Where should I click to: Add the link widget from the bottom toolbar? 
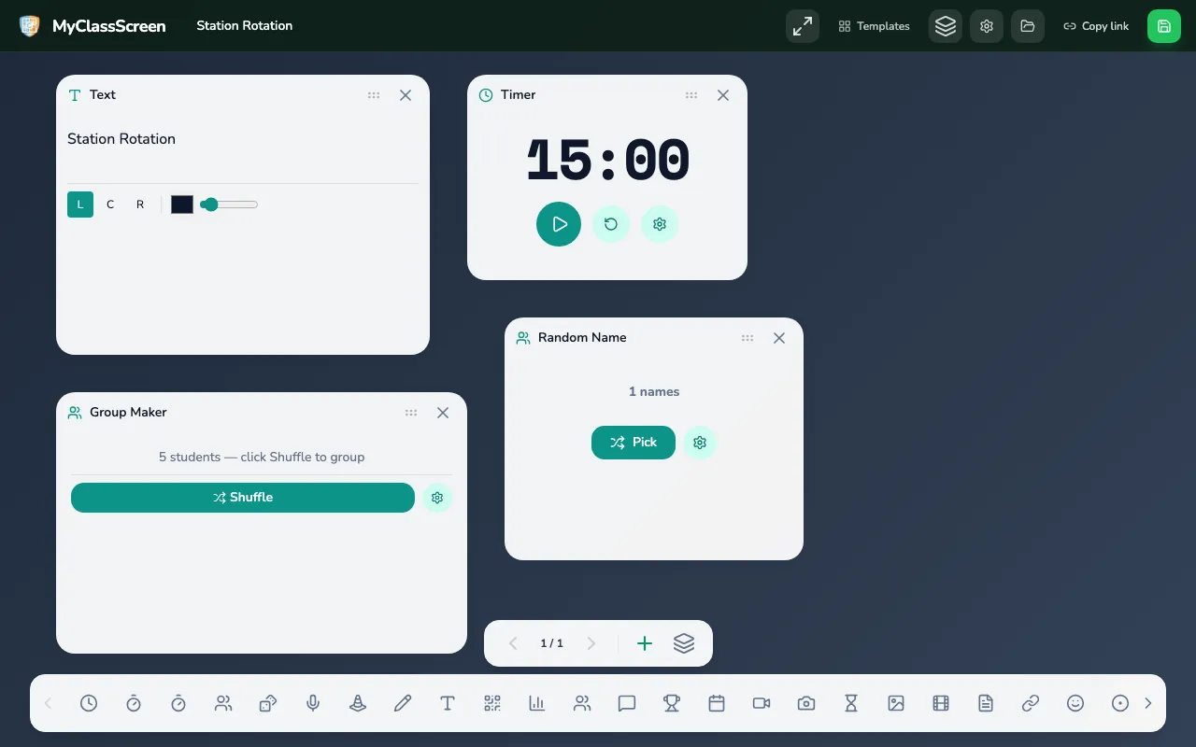pyautogui.click(x=1031, y=703)
